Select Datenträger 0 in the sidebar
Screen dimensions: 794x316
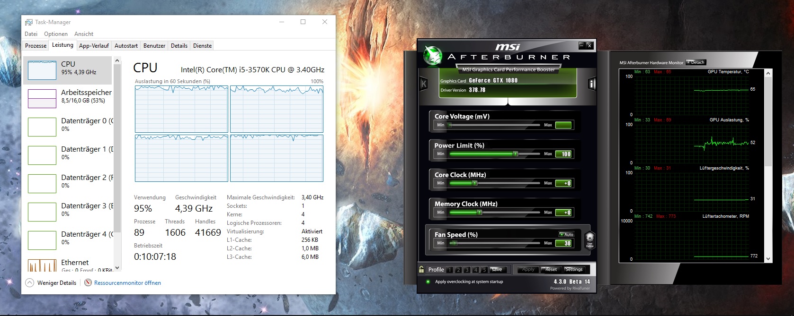68,127
